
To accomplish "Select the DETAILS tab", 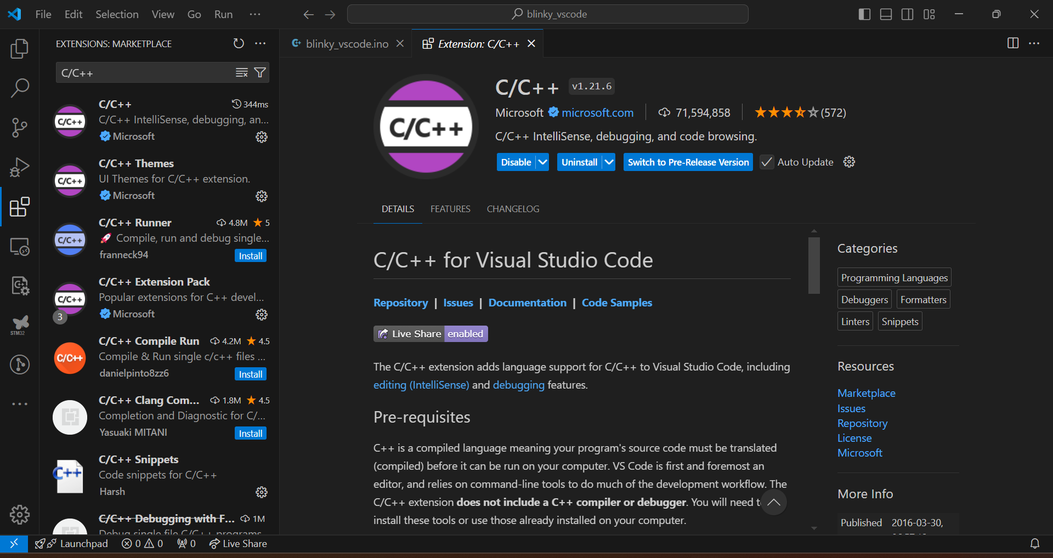I will (398, 209).
